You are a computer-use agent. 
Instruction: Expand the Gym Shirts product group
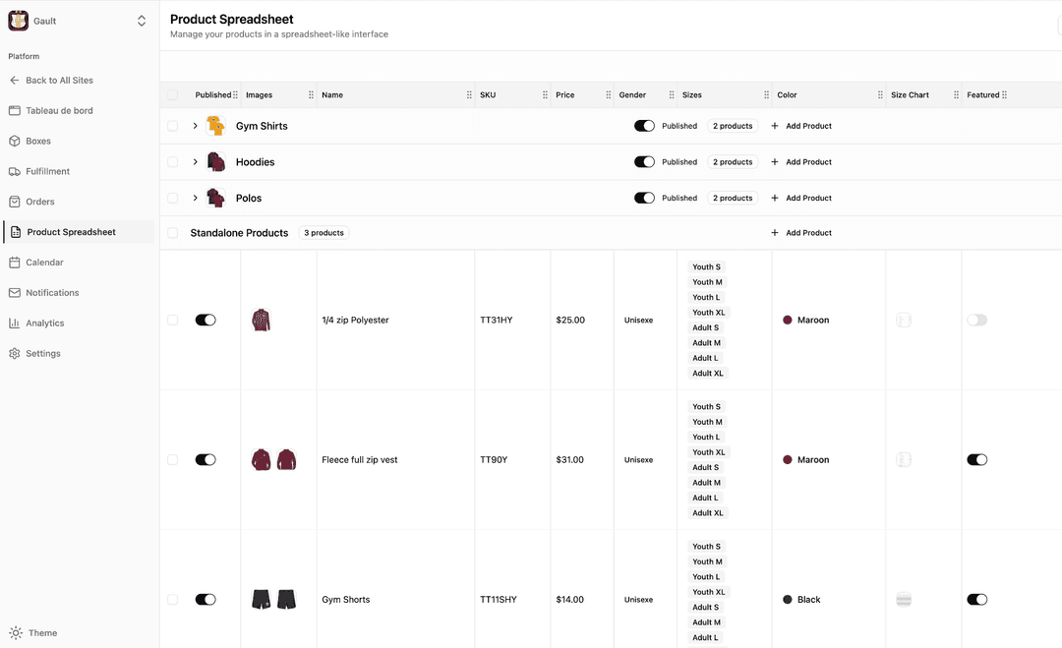click(196, 126)
